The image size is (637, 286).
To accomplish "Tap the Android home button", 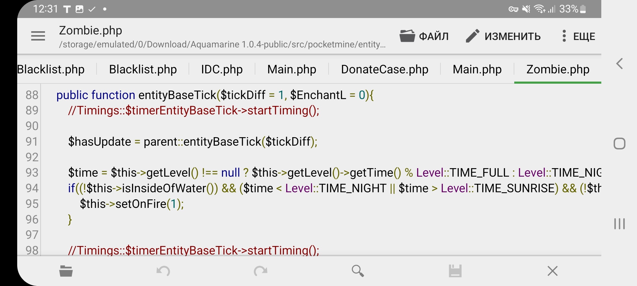I will (620, 144).
